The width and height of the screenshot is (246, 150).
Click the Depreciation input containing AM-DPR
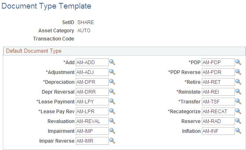(x=92, y=82)
